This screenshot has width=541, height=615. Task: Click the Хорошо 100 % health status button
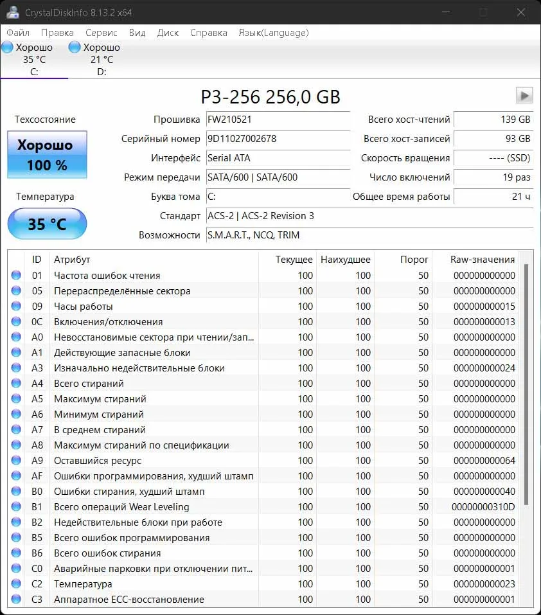[x=47, y=155]
